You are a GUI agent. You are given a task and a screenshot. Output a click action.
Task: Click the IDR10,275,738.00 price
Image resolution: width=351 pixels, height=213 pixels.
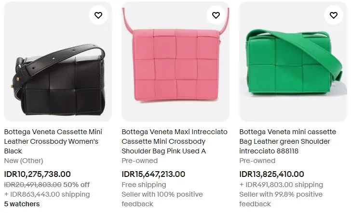(38, 175)
